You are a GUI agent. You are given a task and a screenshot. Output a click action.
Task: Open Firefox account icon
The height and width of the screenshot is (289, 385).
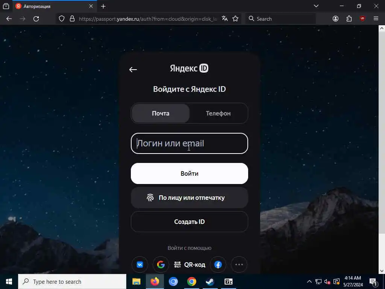[335, 19]
